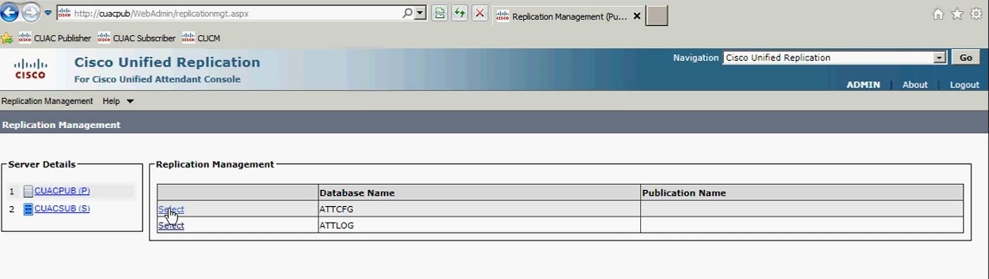Close the Replication Management browser tab
Image resolution: width=989 pixels, height=279 pixels.
click(636, 16)
